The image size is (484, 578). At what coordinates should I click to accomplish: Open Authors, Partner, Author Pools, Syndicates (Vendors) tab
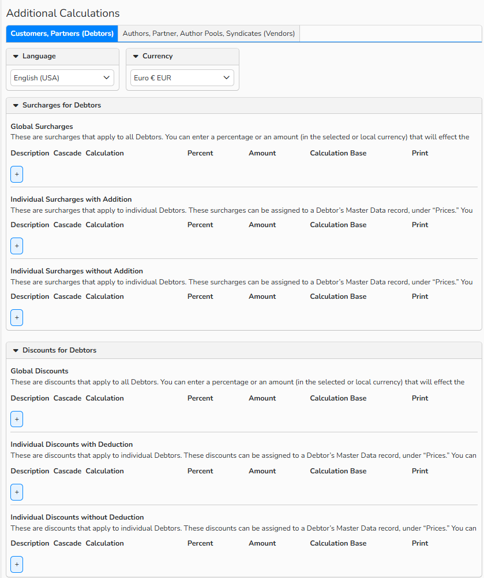(208, 34)
